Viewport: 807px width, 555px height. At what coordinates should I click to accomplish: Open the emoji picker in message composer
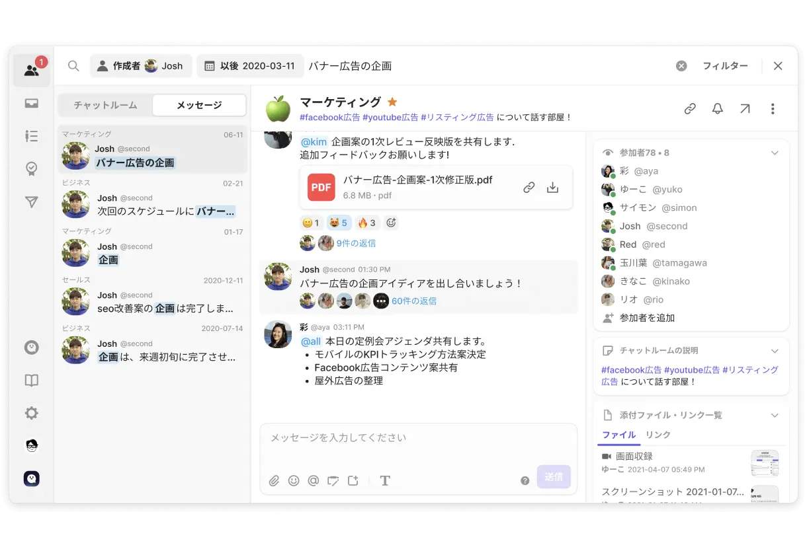(x=294, y=480)
